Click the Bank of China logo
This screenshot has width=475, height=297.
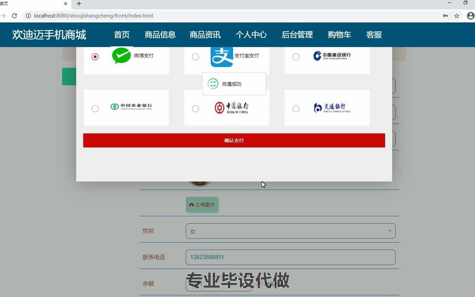click(232, 107)
